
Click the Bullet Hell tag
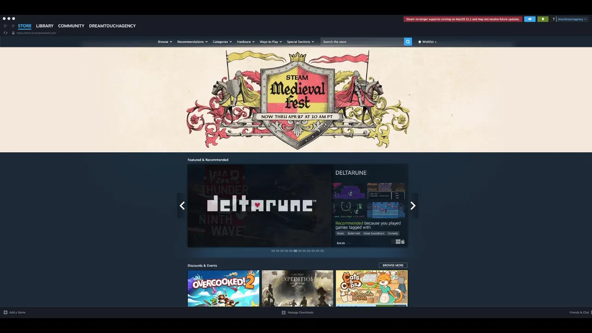[x=354, y=233]
